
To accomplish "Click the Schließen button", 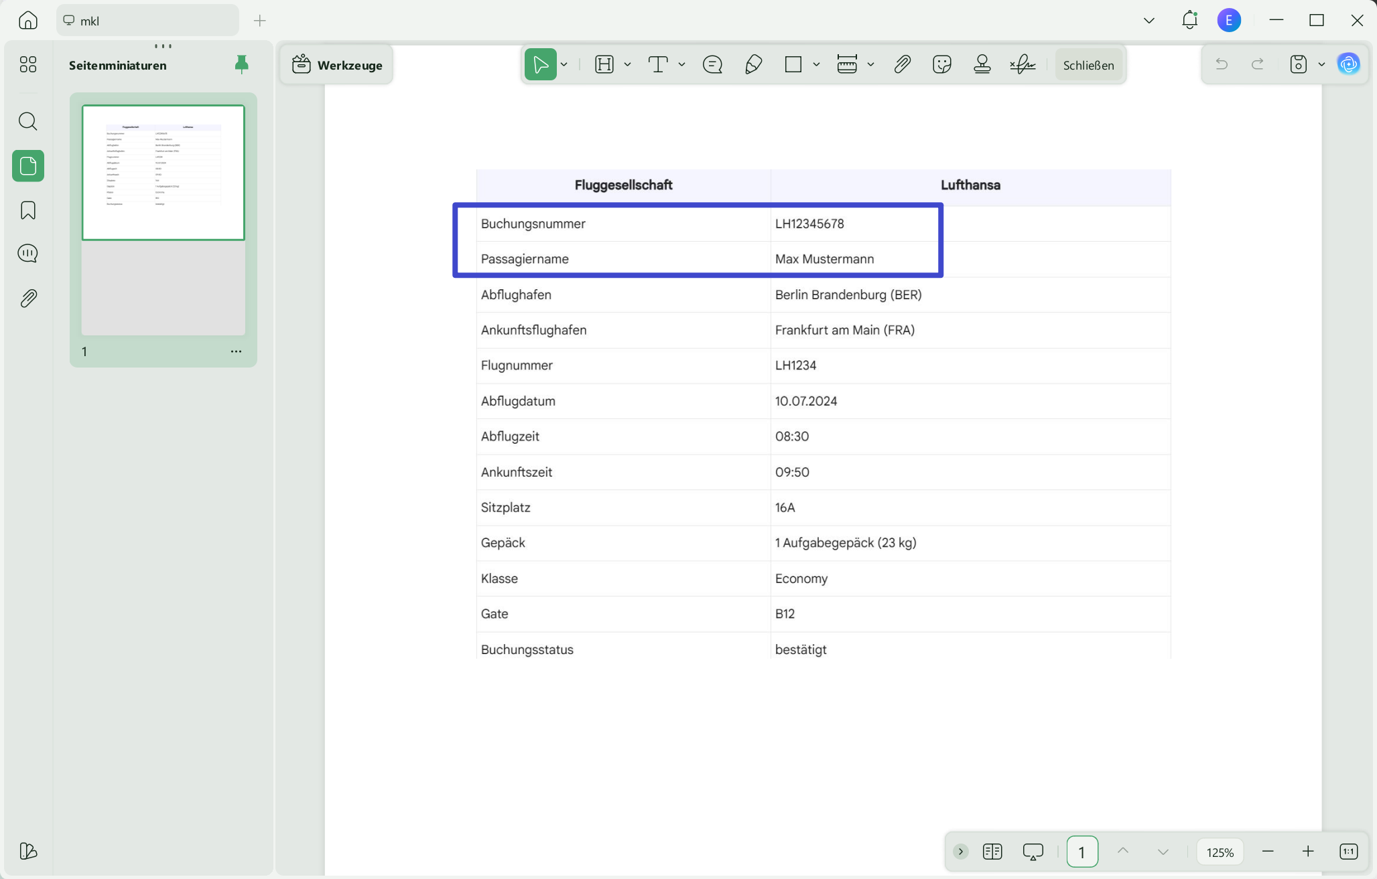I will [x=1088, y=65].
